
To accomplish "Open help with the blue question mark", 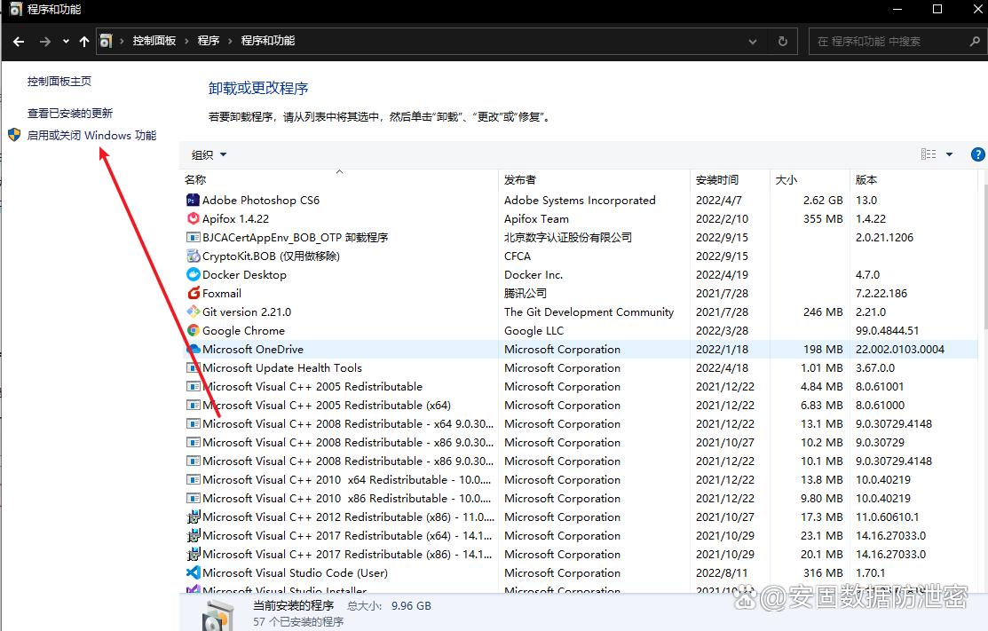I will pyautogui.click(x=978, y=154).
